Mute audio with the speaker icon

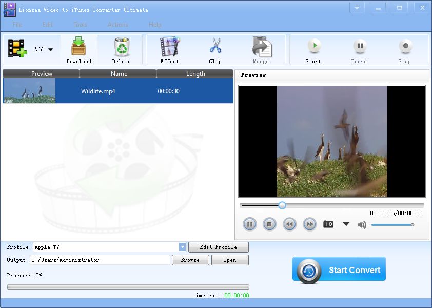(x=362, y=225)
